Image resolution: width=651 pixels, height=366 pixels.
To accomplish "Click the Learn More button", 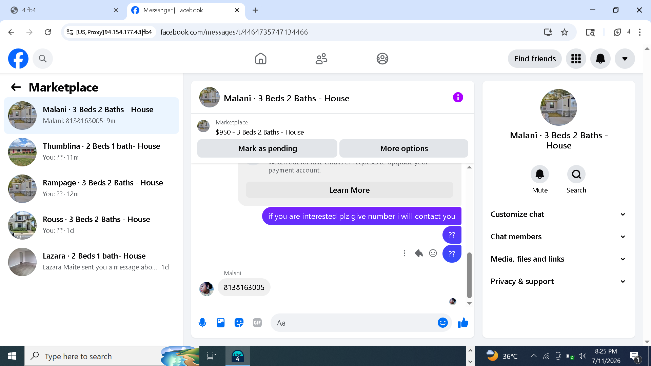I will click(349, 190).
